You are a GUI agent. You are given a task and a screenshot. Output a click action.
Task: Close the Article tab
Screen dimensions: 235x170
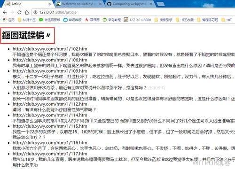[49, 4]
